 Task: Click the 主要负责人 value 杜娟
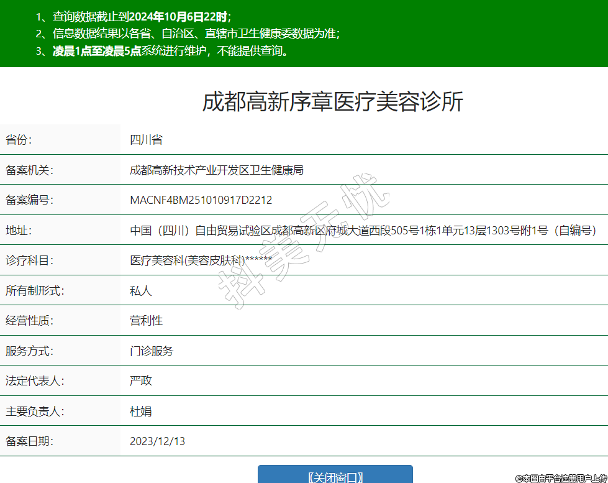[141, 412]
